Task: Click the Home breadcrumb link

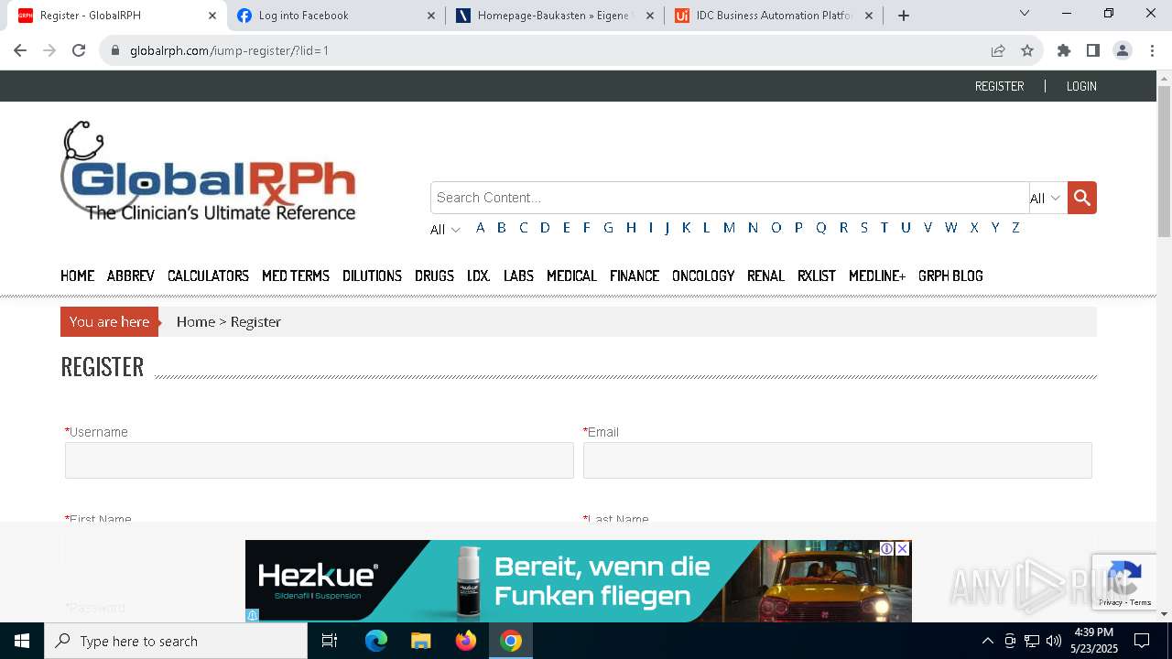Action: (196, 322)
